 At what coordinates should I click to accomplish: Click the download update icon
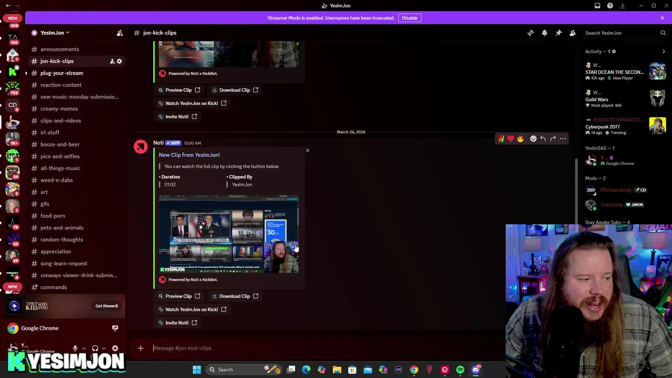click(x=623, y=6)
